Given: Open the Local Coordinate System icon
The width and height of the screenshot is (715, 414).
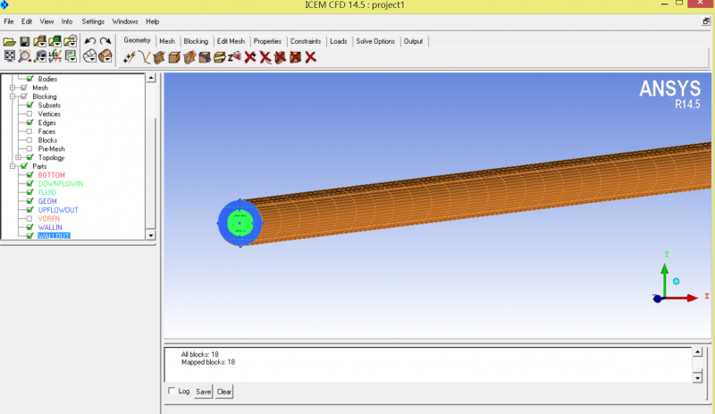Looking at the screenshot, I should (55, 56).
